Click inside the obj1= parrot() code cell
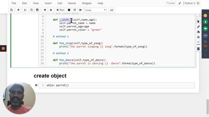This screenshot has height=117, width=209. pos(117,85)
